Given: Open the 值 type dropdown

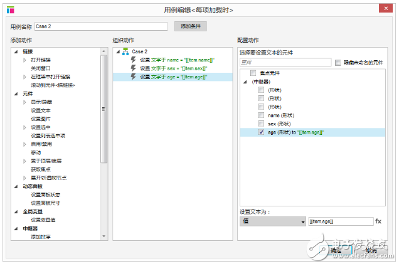Looking at the screenshot, I should [272, 221].
